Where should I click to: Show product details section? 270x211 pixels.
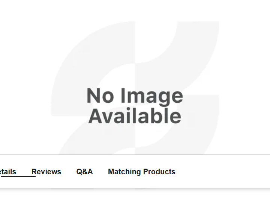(x=8, y=172)
